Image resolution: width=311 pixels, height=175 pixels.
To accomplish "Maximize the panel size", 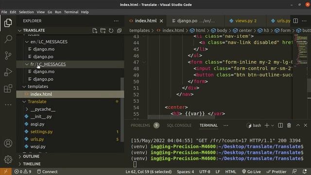I will click(x=298, y=125).
